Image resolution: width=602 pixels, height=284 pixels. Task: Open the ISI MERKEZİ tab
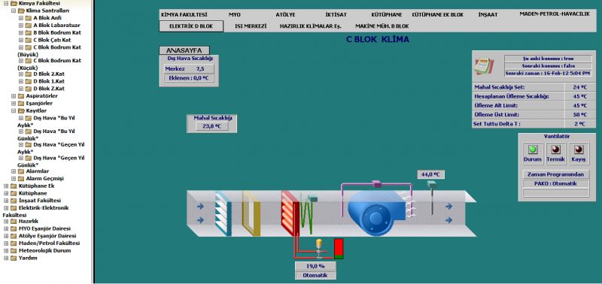click(x=251, y=26)
